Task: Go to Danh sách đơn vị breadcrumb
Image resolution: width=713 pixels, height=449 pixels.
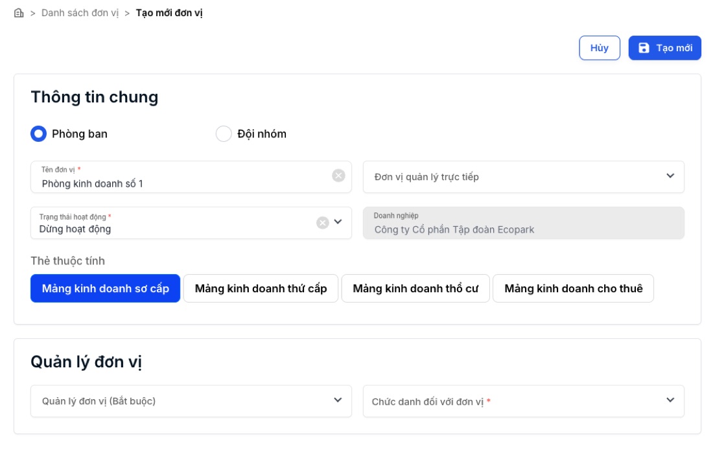Action: pos(80,13)
